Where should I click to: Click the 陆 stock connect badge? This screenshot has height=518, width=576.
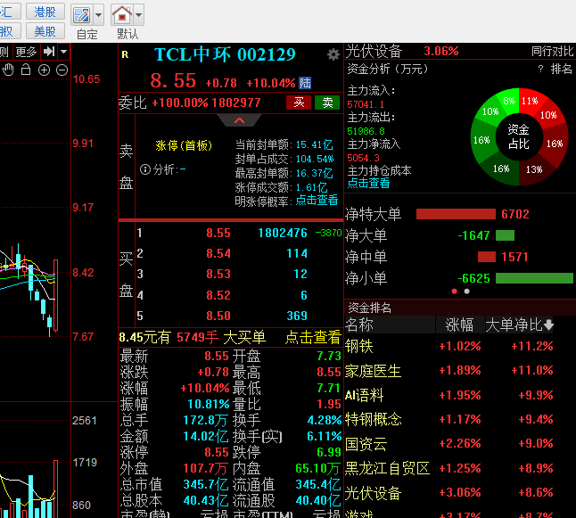tap(305, 83)
